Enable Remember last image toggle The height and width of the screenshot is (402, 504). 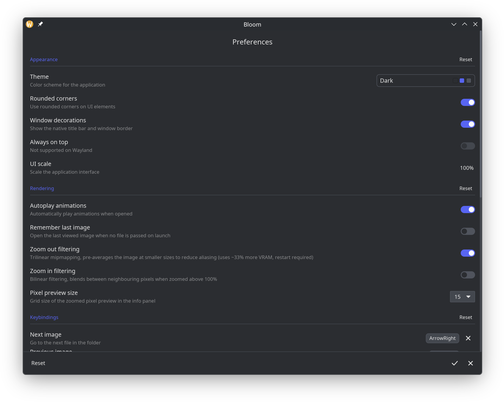(468, 231)
